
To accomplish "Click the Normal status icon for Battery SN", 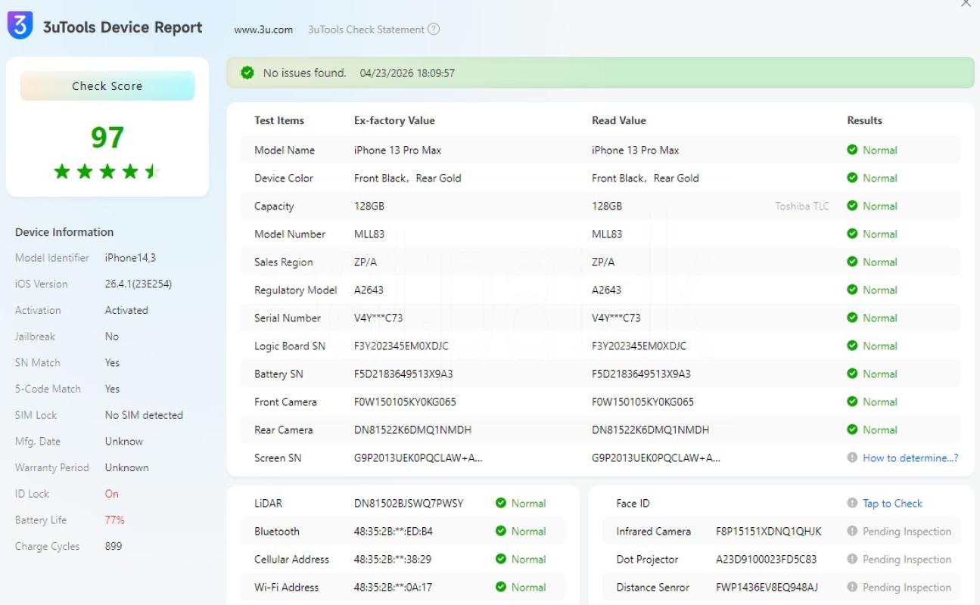I will pyautogui.click(x=852, y=374).
